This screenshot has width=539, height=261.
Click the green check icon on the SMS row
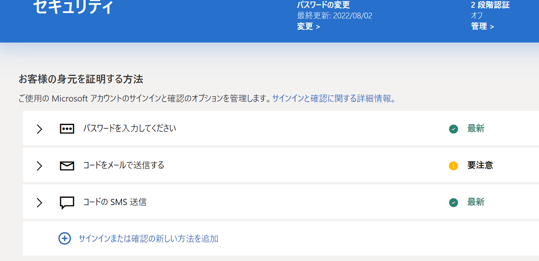(453, 202)
